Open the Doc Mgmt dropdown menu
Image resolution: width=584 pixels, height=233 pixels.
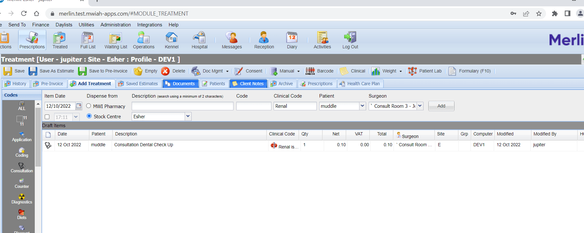(227, 71)
